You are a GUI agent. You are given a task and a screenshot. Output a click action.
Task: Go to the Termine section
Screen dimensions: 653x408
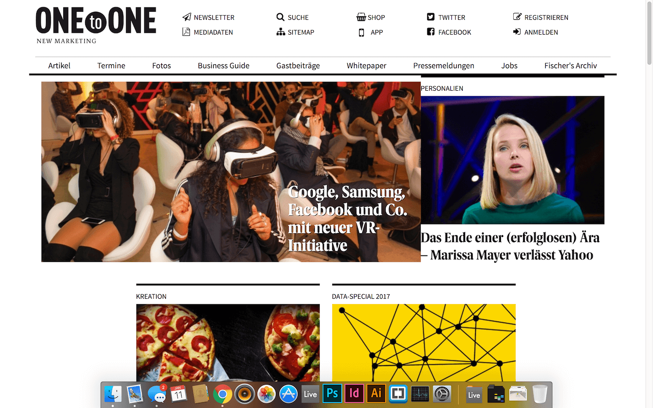111,65
